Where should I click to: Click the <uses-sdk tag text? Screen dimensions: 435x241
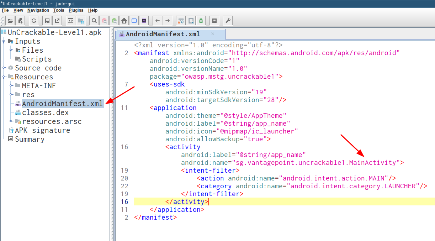click(x=167, y=84)
